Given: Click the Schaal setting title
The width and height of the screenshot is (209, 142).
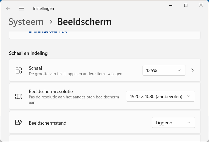Looking at the screenshot, I should [x=35, y=68].
